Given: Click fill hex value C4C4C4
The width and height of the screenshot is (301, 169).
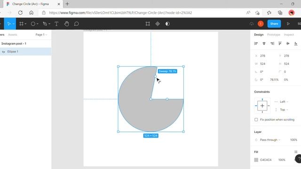Looking at the screenshot, I should click(266, 160).
